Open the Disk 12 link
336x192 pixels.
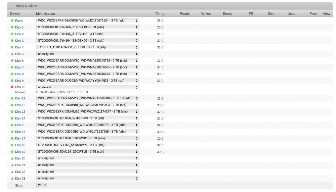click(20, 105)
